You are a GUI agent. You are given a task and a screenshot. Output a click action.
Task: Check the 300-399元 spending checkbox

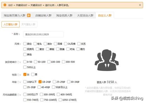pyautogui.click(x=41, y=94)
